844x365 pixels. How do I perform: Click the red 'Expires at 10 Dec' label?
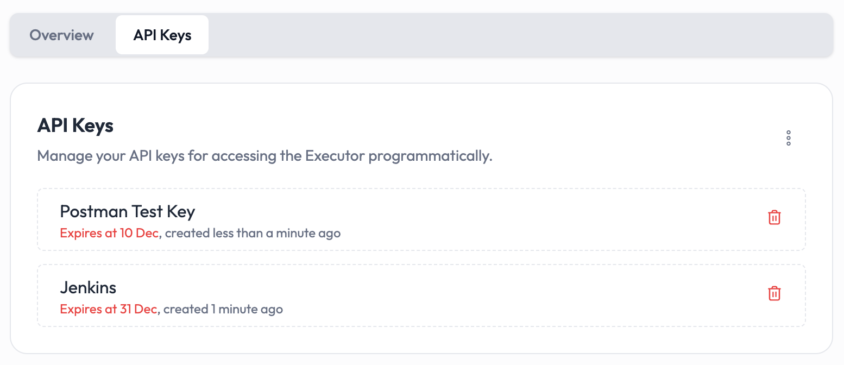coord(109,234)
